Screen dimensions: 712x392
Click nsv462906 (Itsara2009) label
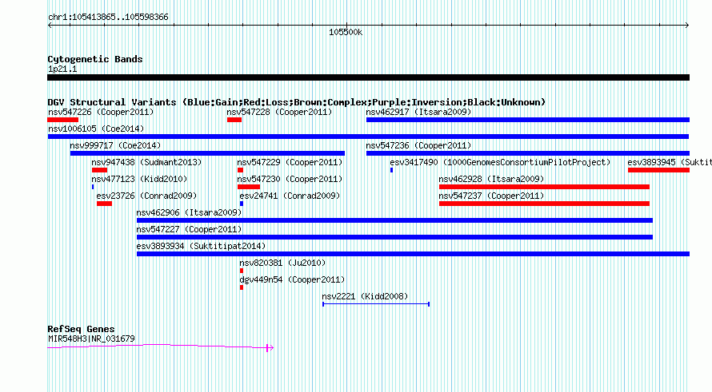click(x=189, y=212)
